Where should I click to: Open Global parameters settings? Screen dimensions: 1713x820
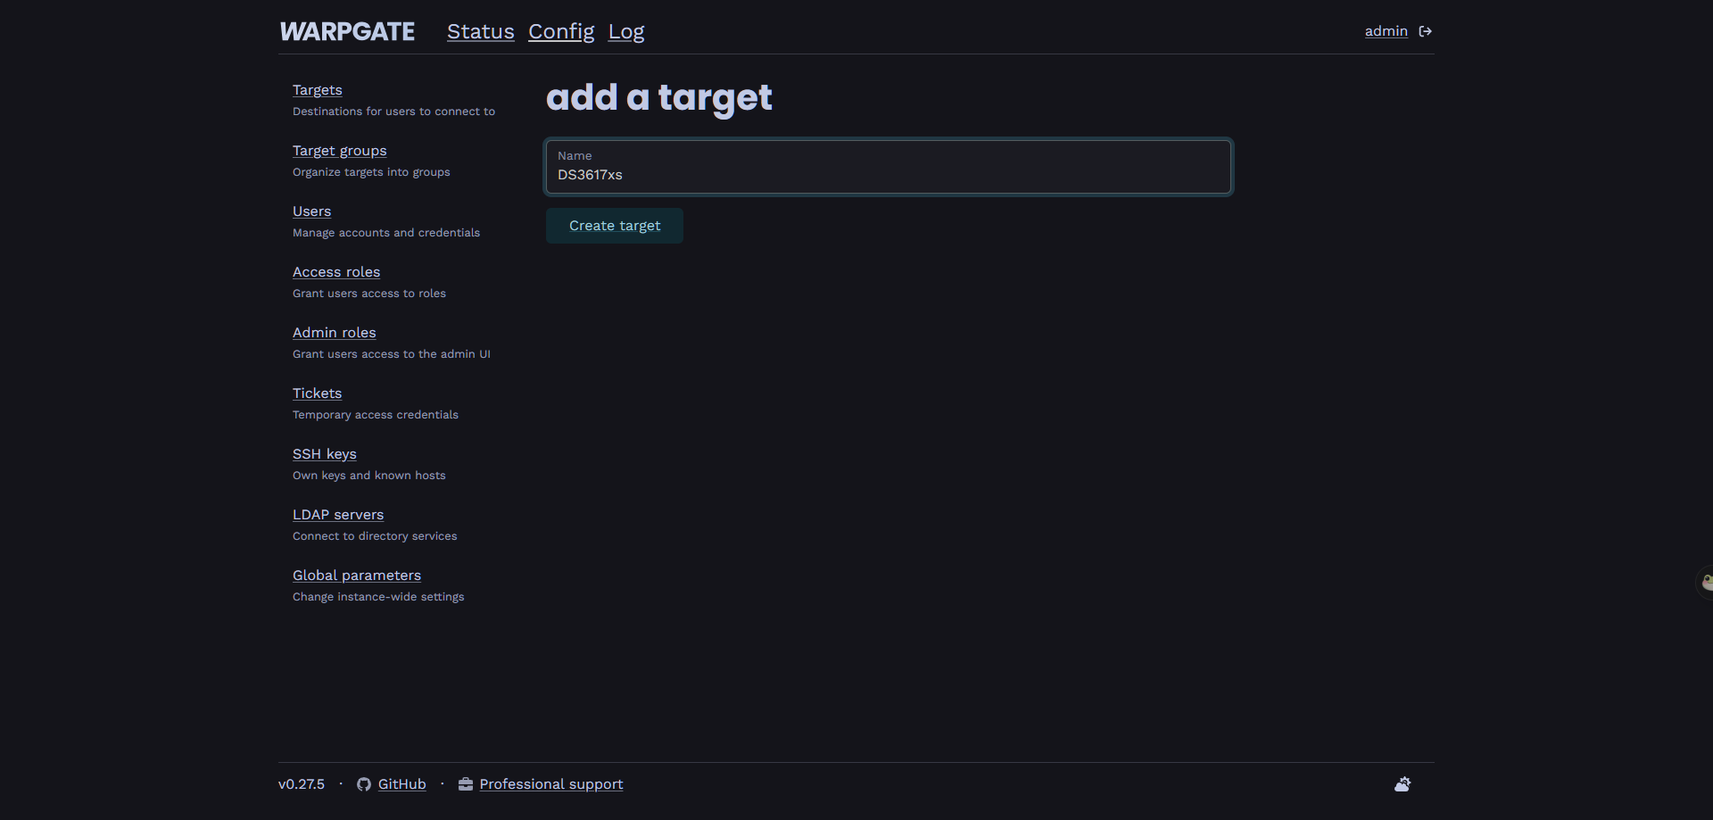pos(357,576)
